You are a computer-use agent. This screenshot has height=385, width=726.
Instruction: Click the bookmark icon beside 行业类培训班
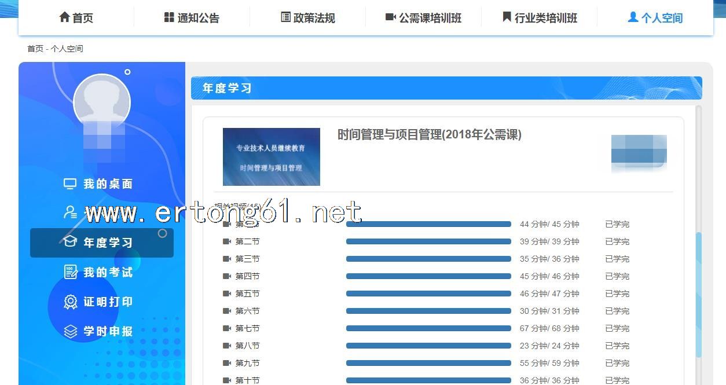pos(507,17)
